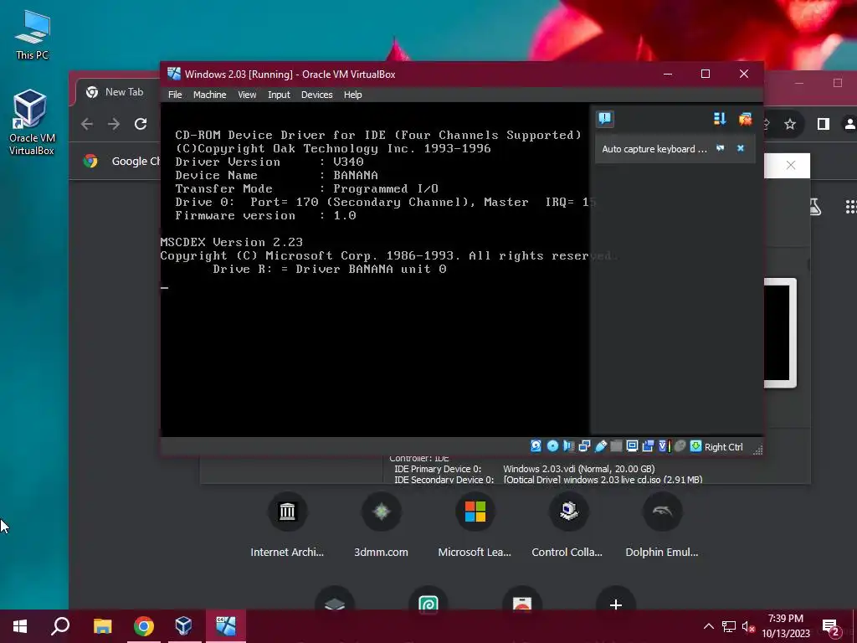The width and height of the screenshot is (857, 643).
Task: Open the Devices menu
Action: (x=316, y=95)
